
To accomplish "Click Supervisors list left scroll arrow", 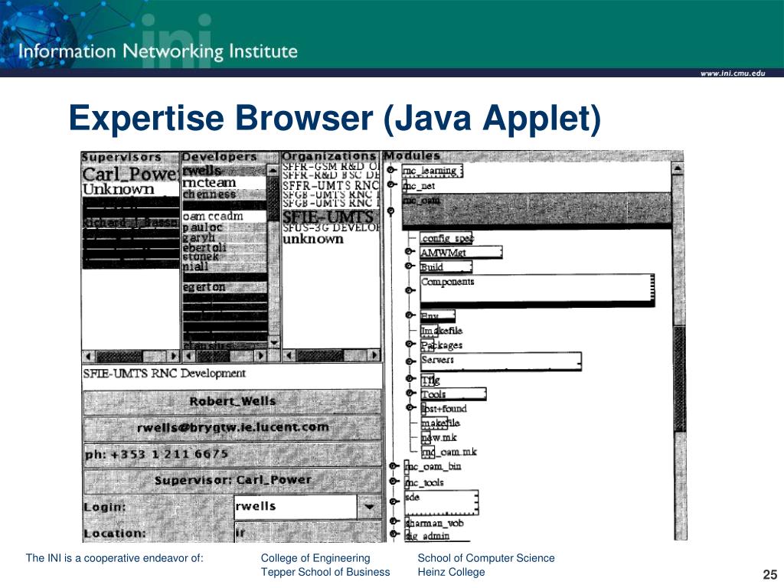I will [x=89, y=356].
